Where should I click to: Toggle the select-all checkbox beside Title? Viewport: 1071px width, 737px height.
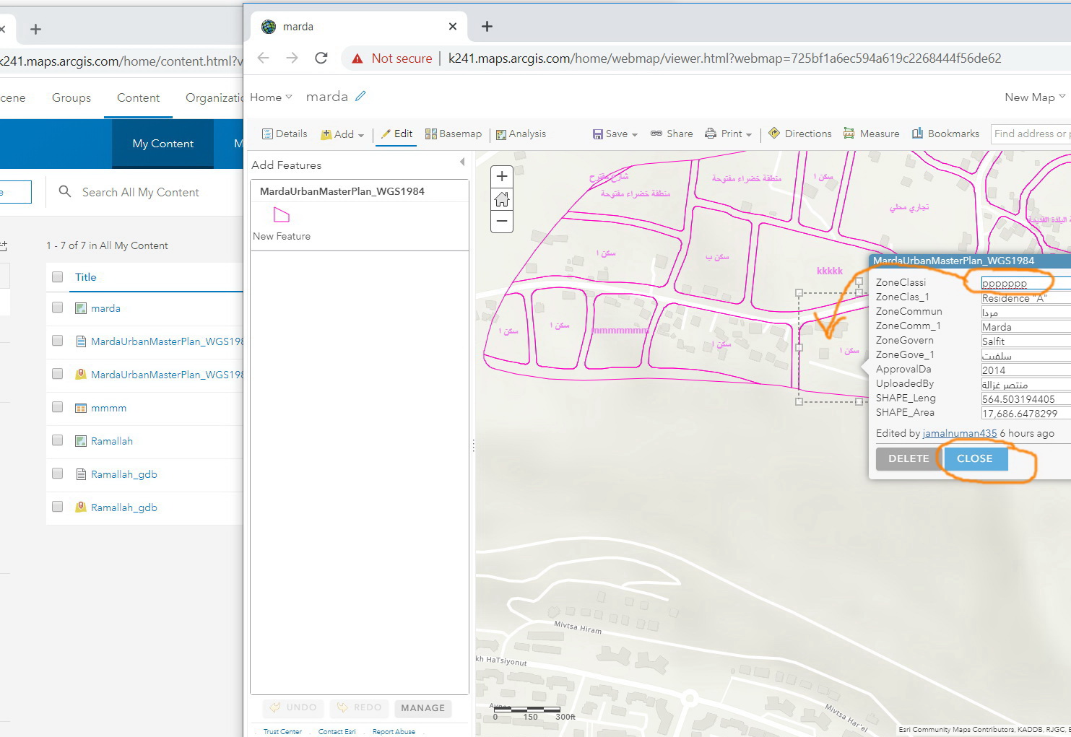pyautogui.click(x=58, y=276)
